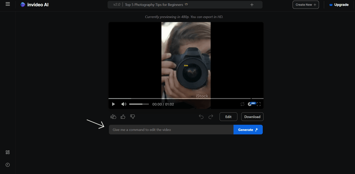Open the templates grid in the sidebar
Image resolution: width=355 pixels, height=174 pixels.
tap(7, 152)
